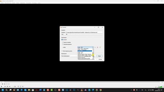Open the Media menu
Image resolution: width=164 pixels, height=92 pixels.
tap(2, 3)
